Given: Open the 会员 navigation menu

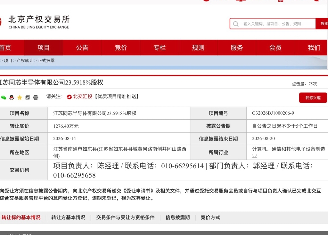Looking at the screenshot, I should click(275, 48).
